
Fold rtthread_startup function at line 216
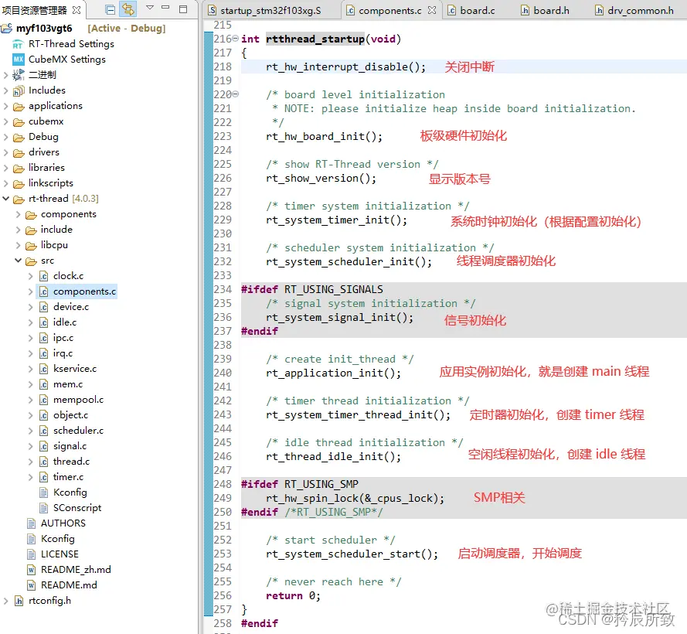click(x=235, y=38)
